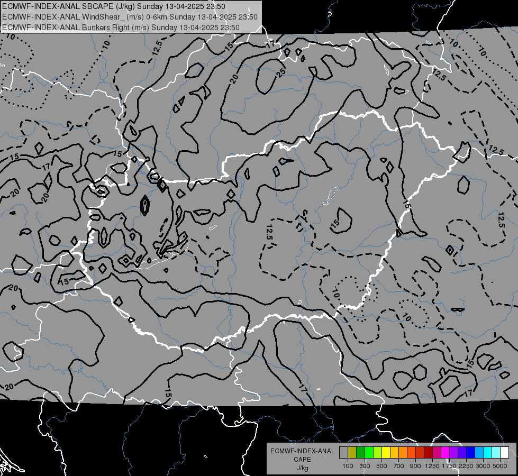Click the legend value 900

pyautogui.click(x=415, y=466)
